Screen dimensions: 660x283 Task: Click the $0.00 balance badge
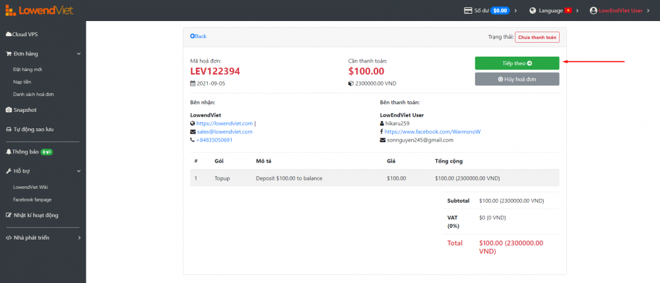(x=500, y=11)
